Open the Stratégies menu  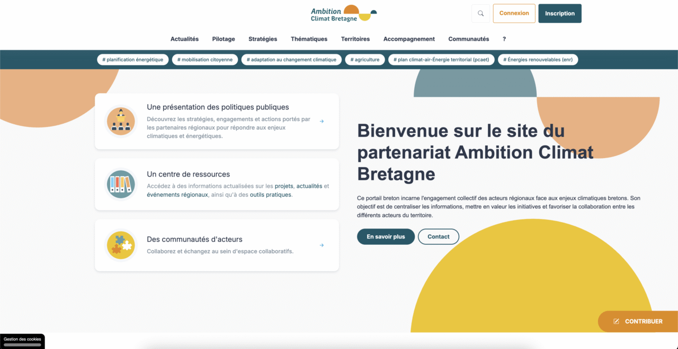pyautogui.click(x=263, y=39)
